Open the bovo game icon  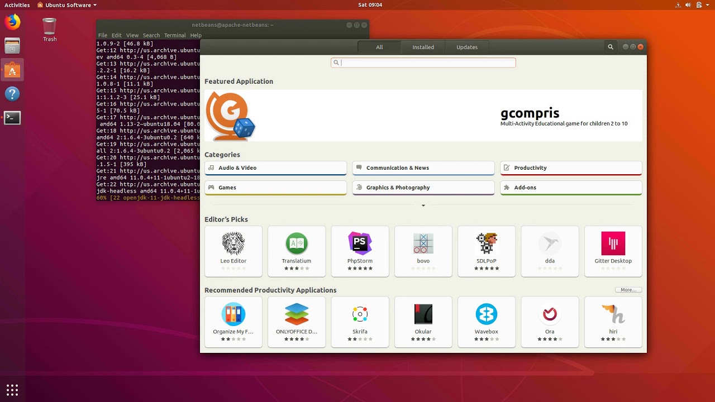423,243
